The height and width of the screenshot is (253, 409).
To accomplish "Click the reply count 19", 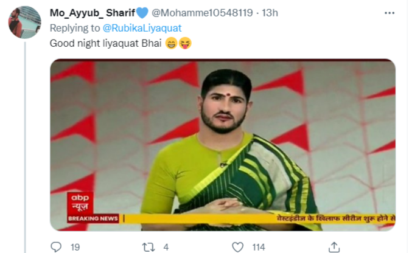I will (75, 246).
